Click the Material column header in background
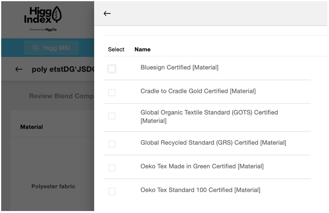The height and width of the screenshot is (213, 329). point(32,127)
